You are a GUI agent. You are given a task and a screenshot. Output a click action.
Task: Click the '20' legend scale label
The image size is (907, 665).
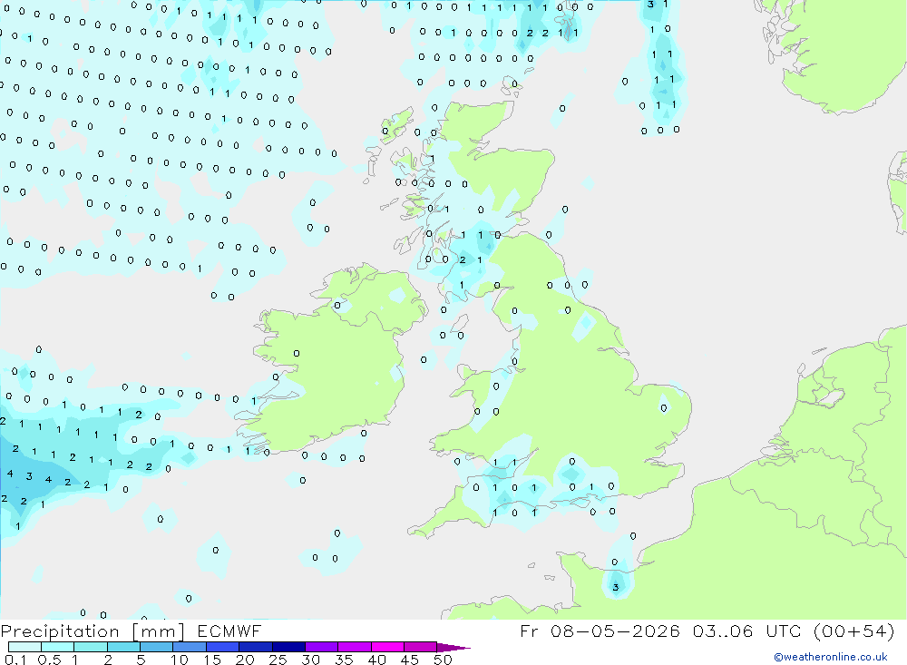click(x=245, y=660)
